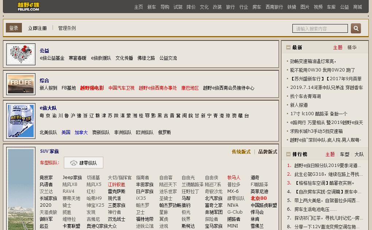372x230 pixels.
Task: Collapse the 最新 panel with minus icon
Action: (288, 47)
